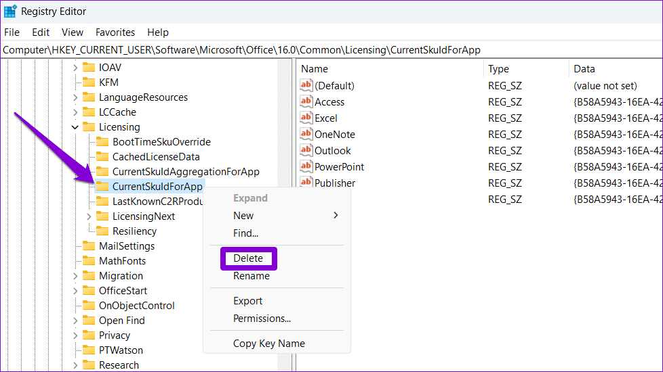Click the string icon of Excel value
This screenshot has height=372, width=663.
coord(306,118)
